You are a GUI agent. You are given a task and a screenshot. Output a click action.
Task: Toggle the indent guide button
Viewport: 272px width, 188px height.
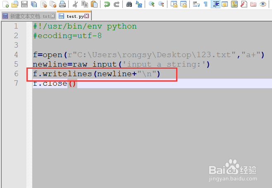tap(215, 4)
